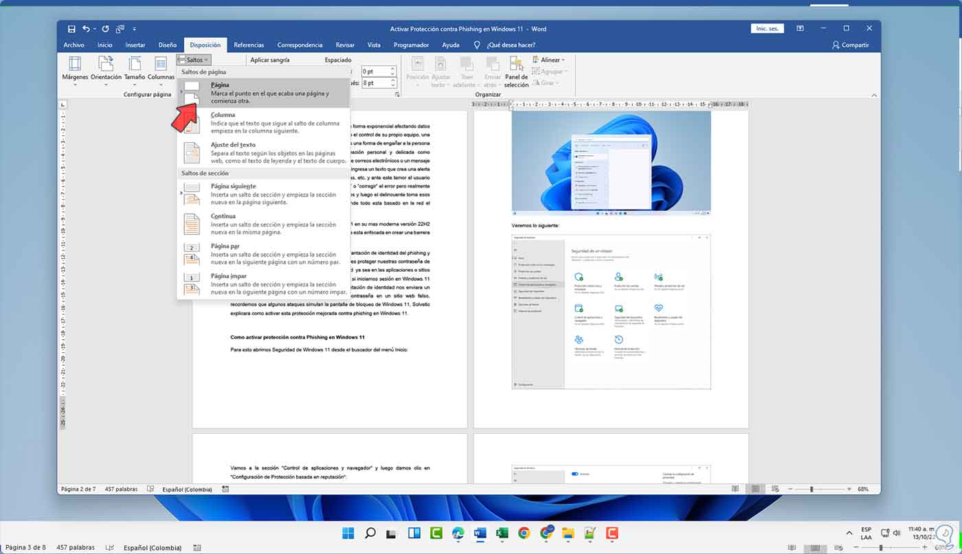Click the Save icon in quick access toolbar

coord(71,29)
